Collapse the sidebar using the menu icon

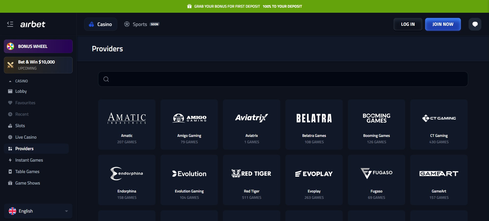10,24
